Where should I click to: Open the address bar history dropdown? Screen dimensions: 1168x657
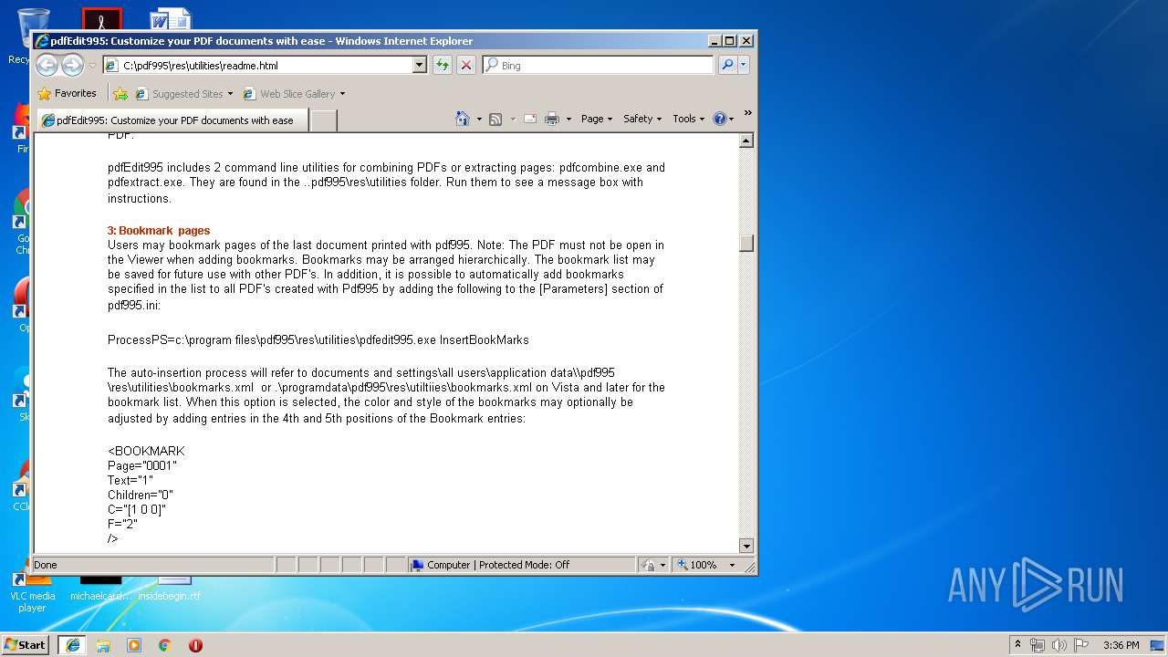click(x=420, y=65)
